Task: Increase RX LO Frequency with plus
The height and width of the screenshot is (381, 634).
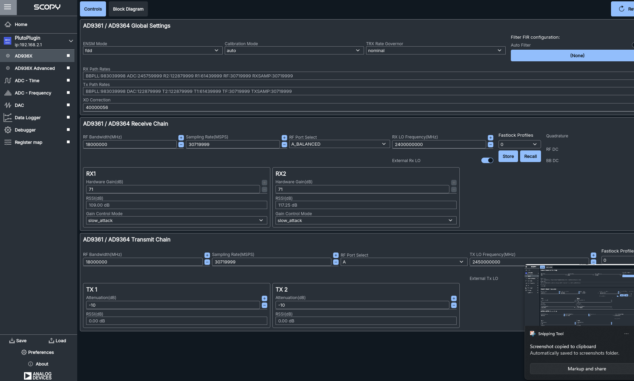Action: [x=491, y=137]
